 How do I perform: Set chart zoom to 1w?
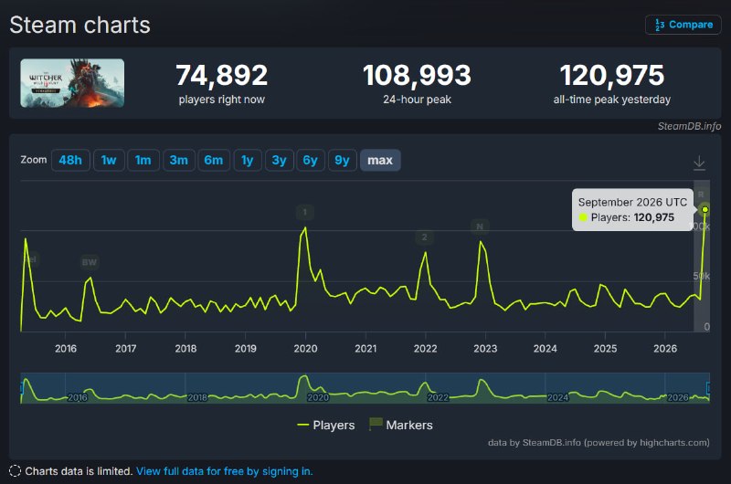click(109, 160)
